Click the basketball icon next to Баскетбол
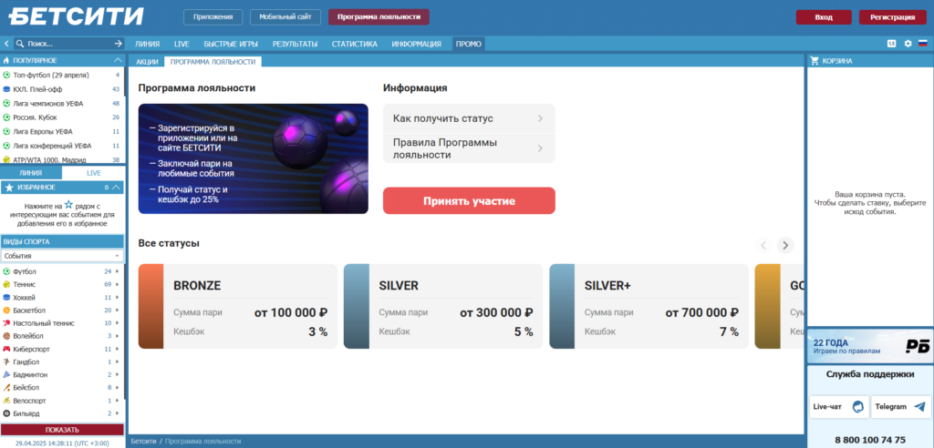The height and width of the screenshot is (448, 934). [x=6, y=311]
